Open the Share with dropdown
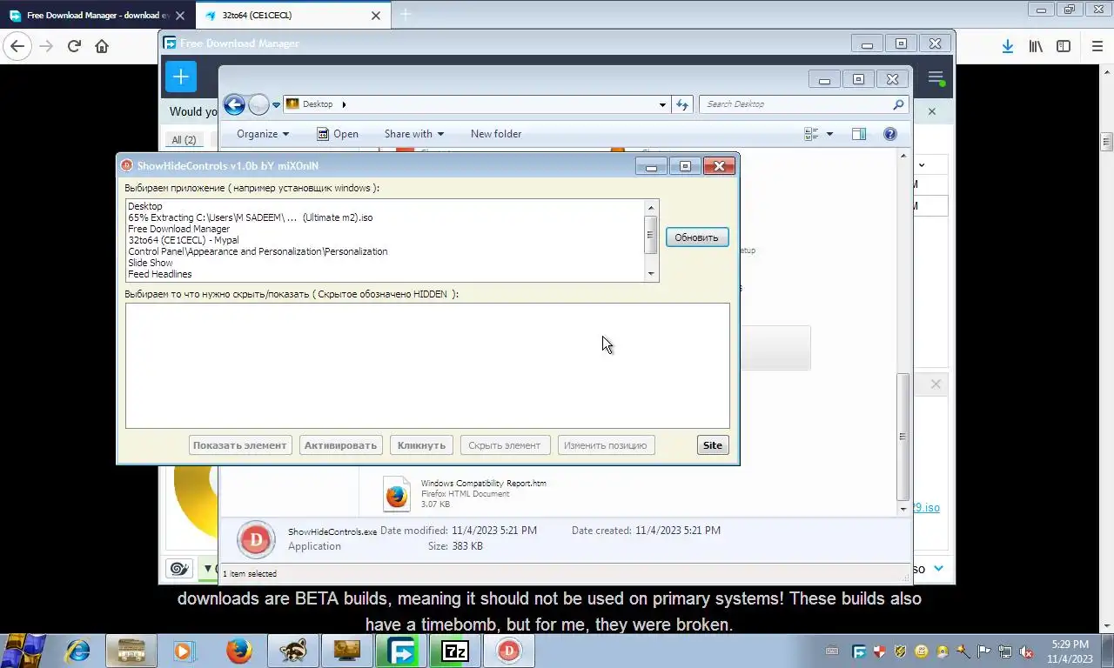Screen dimensions: 1114x668 point(414,134)
